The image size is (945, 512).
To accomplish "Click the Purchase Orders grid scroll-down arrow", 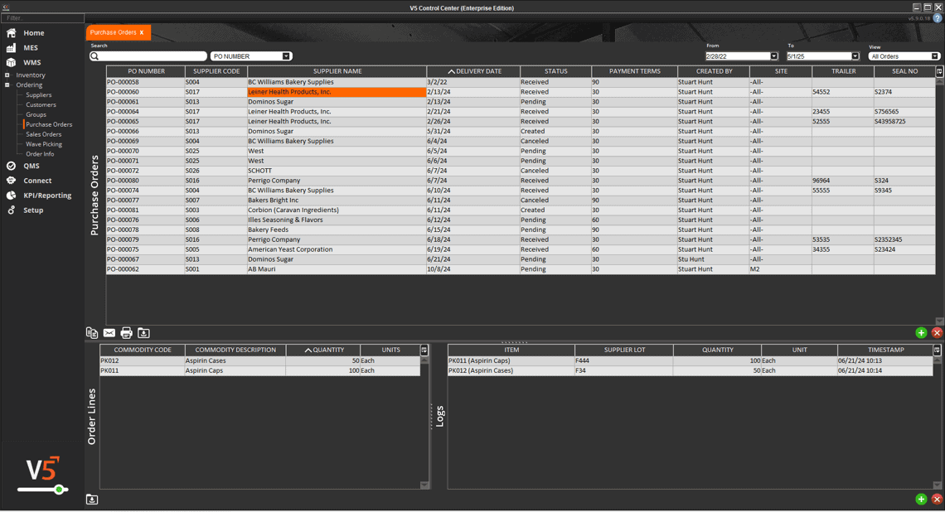I will (x=939, y=321).
